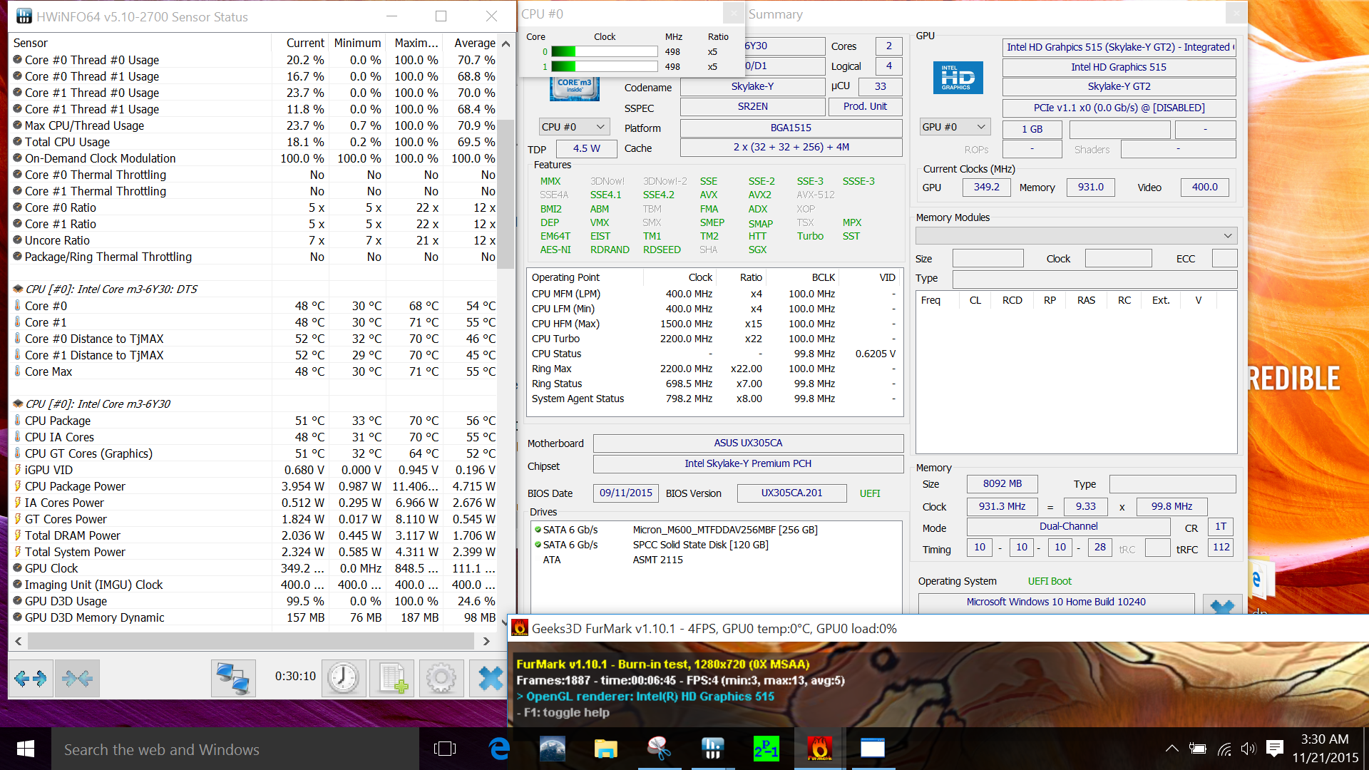This screenshot has height=770, width=1369.
Task: Click the collapse columns arrows button
Action: point(77,678)
